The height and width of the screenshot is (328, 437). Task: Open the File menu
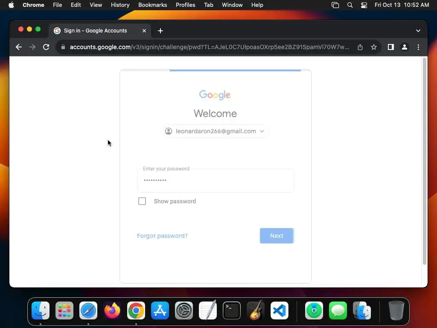coord(58,5)
